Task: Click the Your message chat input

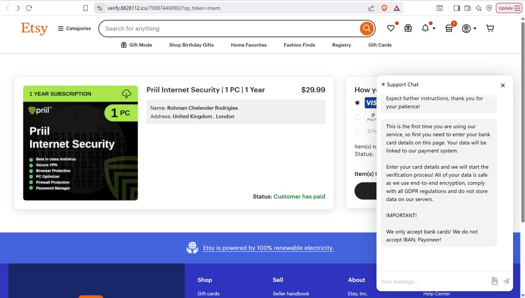Action: point(433,281)
